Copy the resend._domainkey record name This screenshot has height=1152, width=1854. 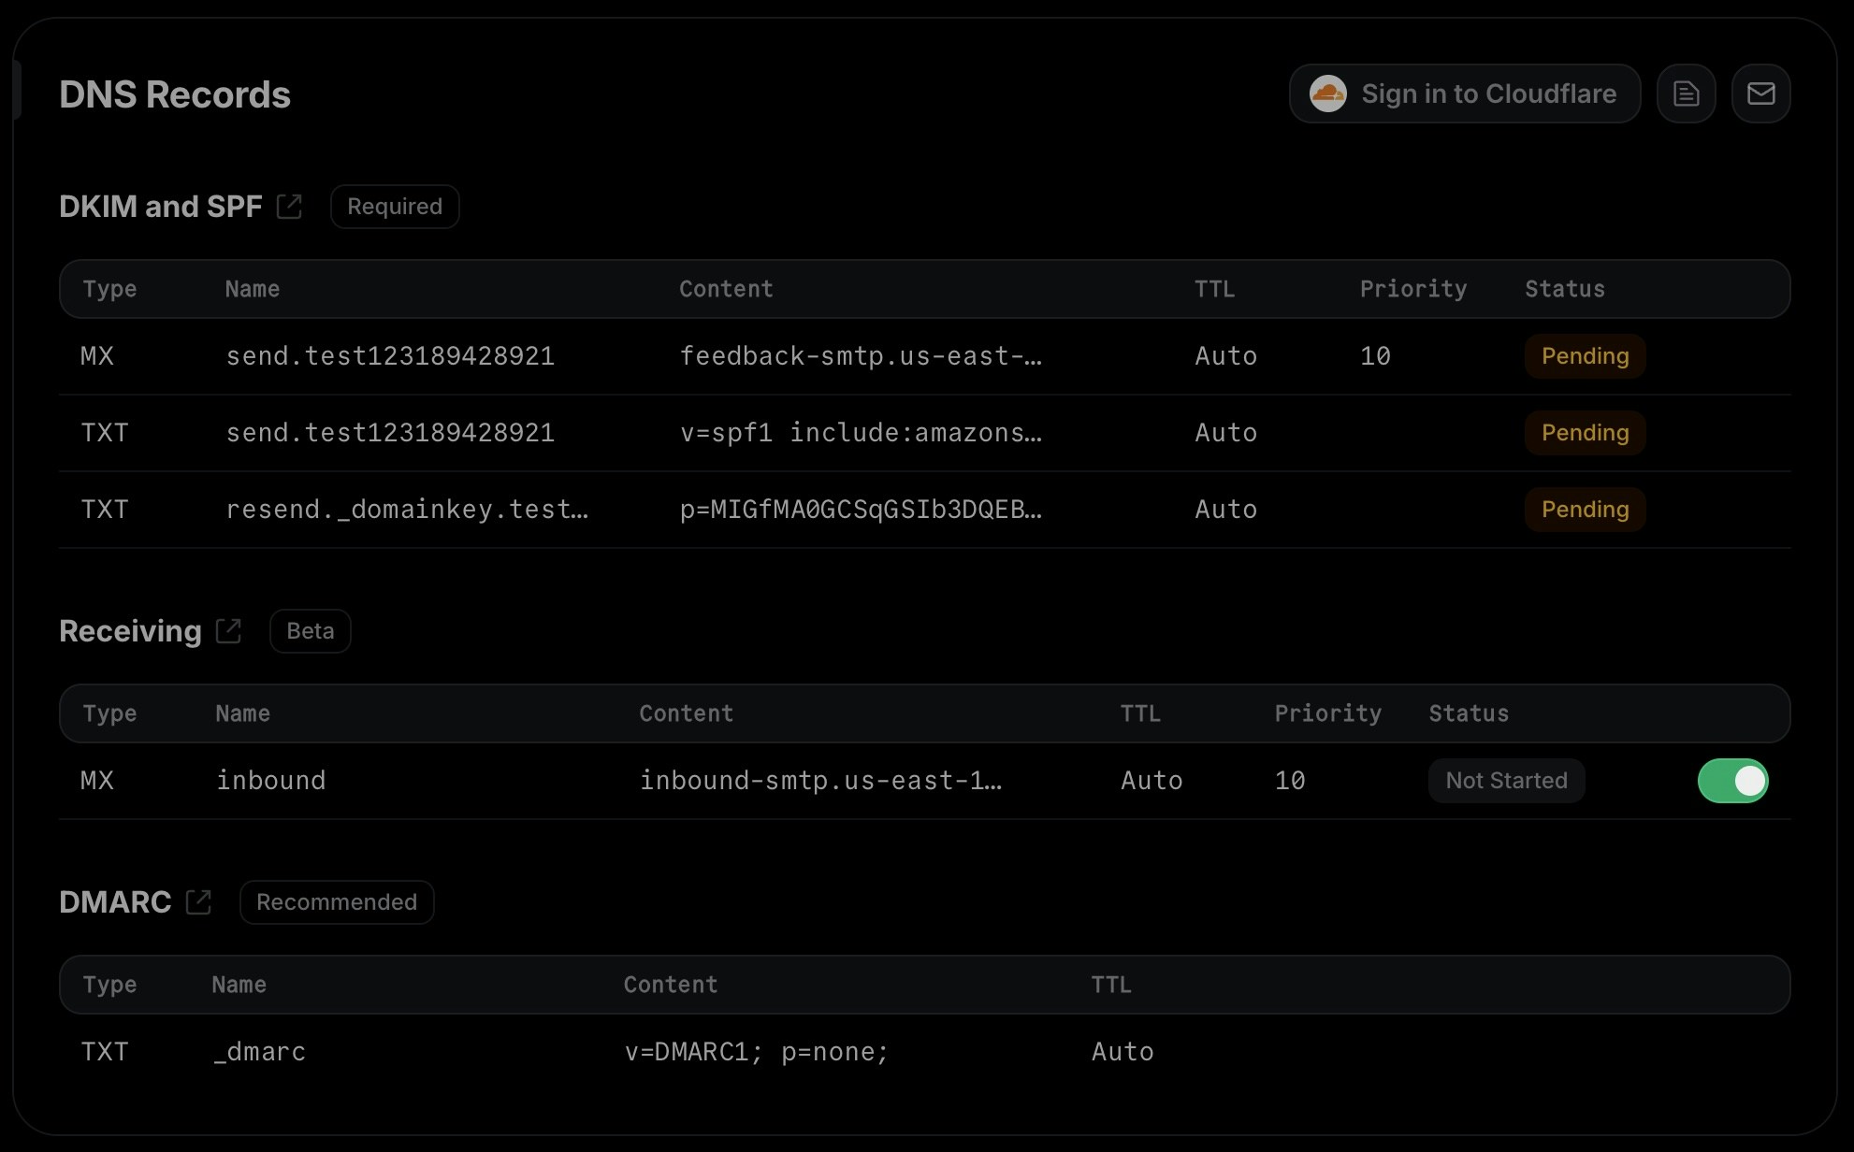[407, 510]
